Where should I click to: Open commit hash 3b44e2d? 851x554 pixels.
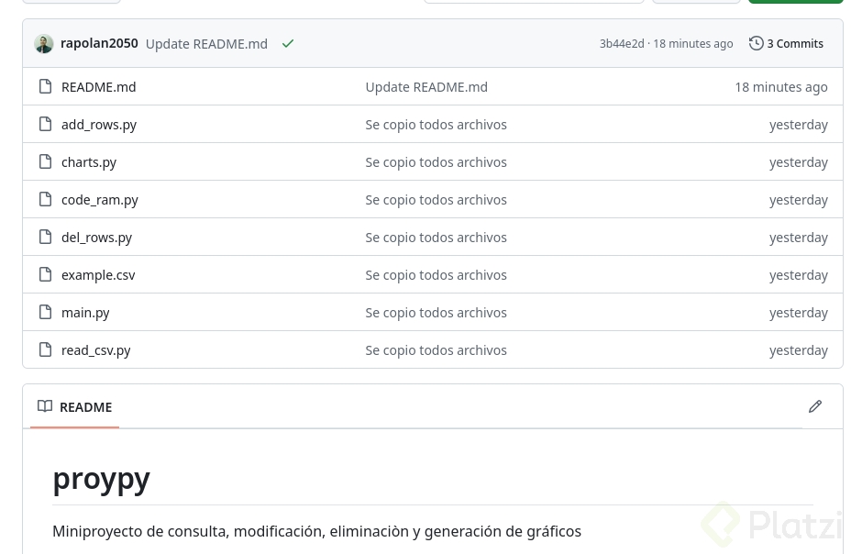coord(622,43)
